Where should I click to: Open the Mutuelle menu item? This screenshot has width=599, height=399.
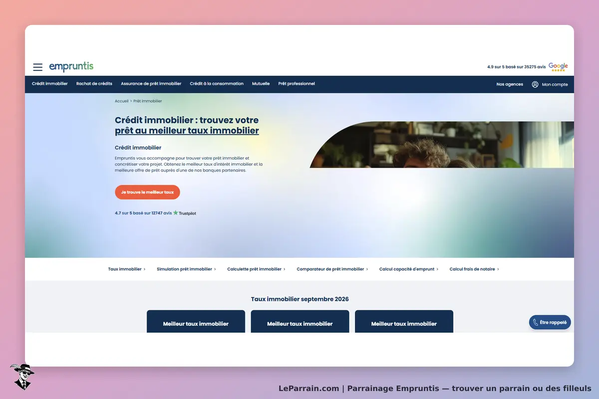(261, 84)
